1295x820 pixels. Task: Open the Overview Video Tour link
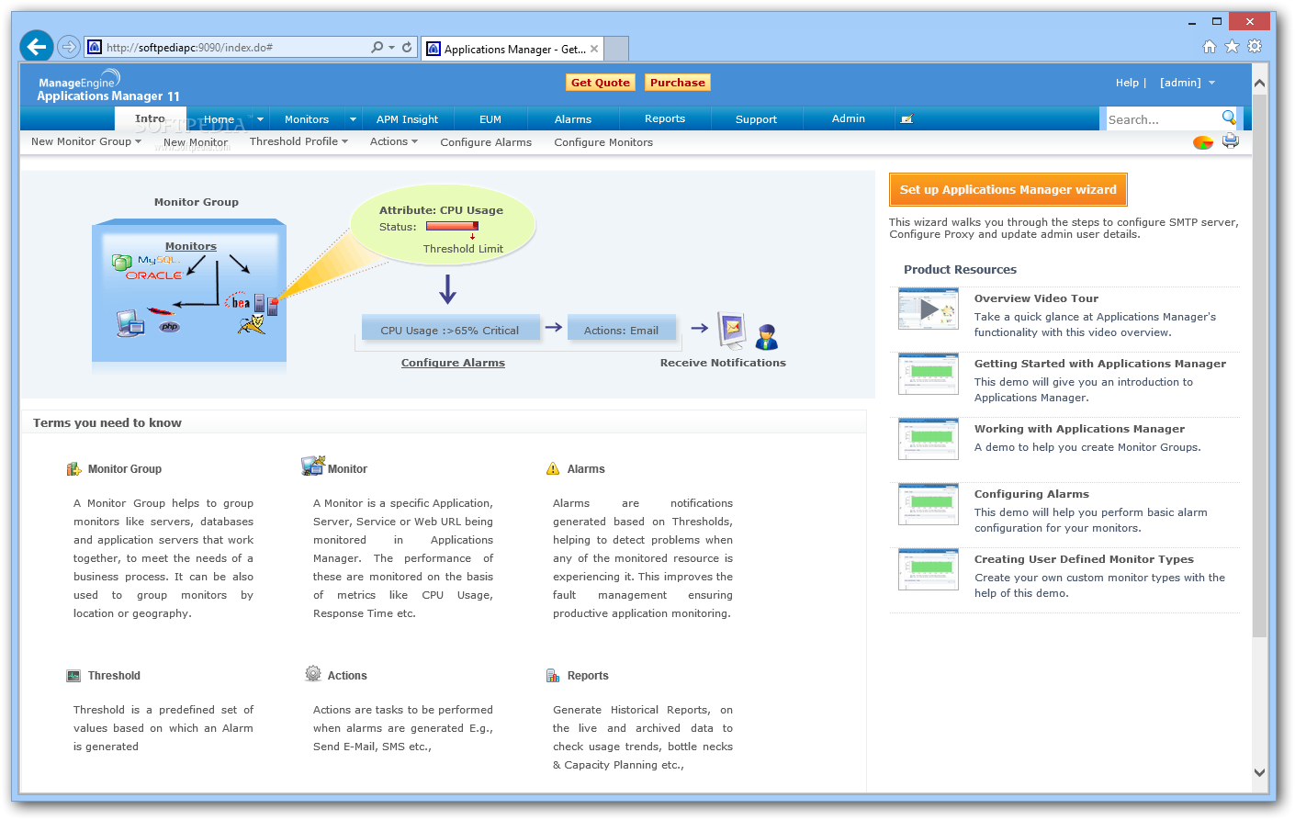(1036, 298)
